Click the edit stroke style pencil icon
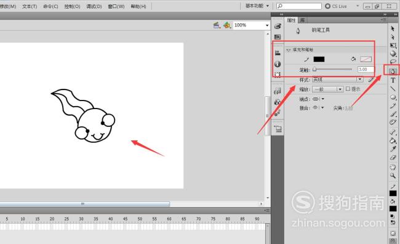 370,80
